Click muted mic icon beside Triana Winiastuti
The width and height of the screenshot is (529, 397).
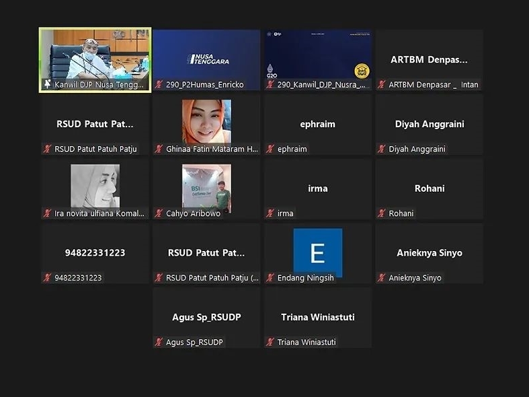pyautogui.click(x=270, y=342)
